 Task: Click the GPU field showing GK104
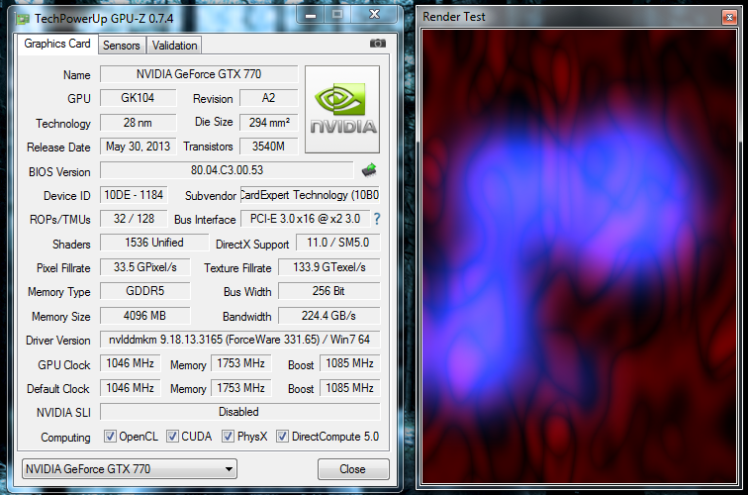coord(138,98)
